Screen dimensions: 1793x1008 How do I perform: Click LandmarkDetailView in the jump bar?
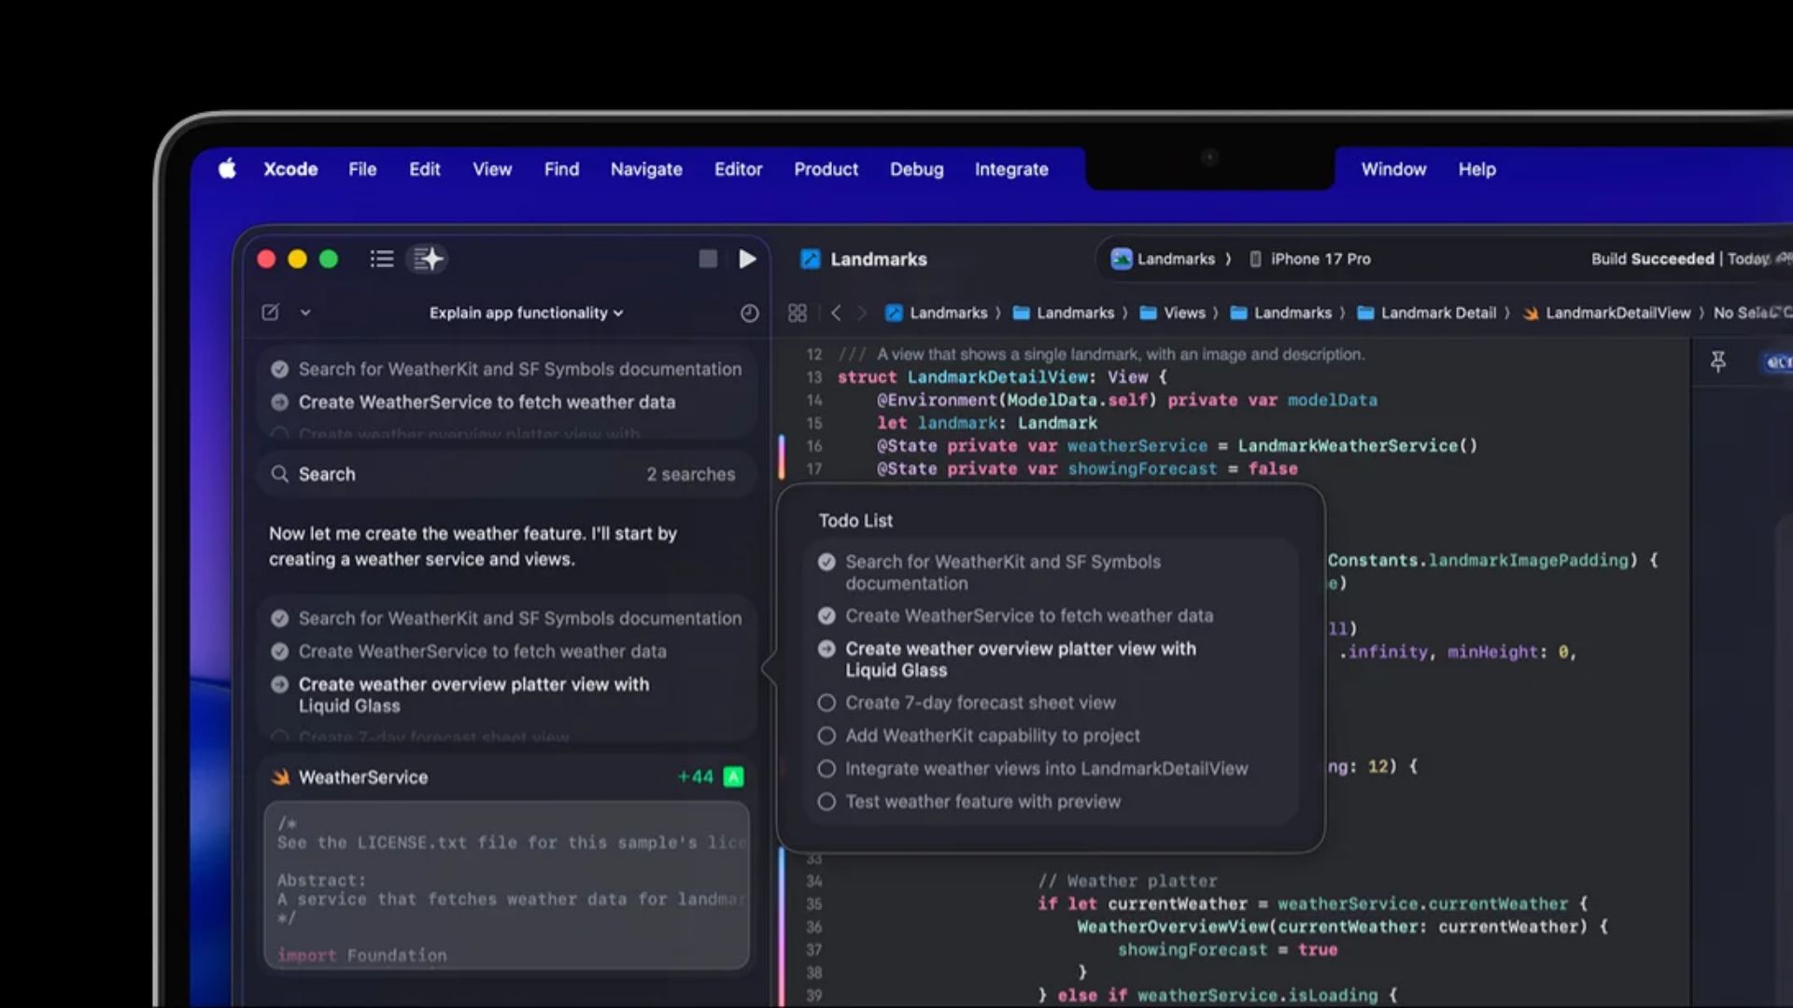coord(1617,314)
